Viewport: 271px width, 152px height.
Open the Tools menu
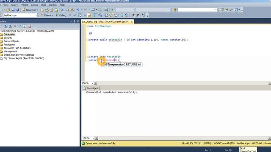pos(43,5)
